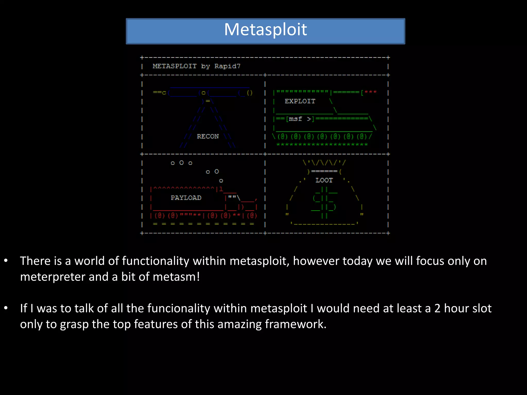The height and width of the screenshot is (395, 527).
Task: Click the PAYLOAD label on the truck drawing
Action: point(186,197)
